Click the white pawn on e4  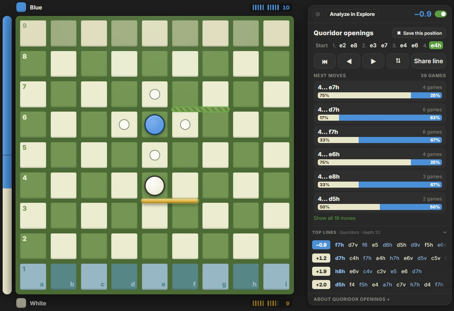(155, 186)
